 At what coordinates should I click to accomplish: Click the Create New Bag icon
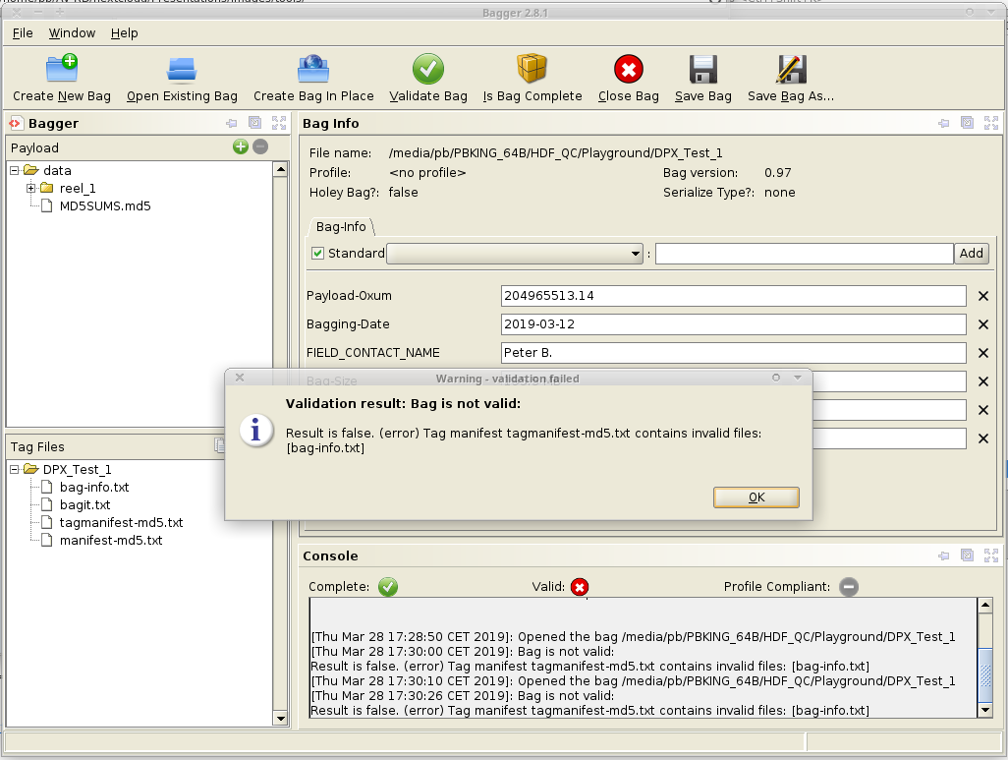point(61,69)
